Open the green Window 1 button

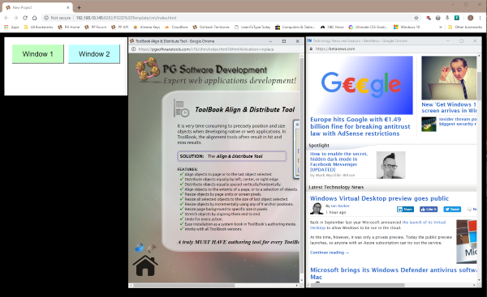pyautogui.click(x=38, y=54)
